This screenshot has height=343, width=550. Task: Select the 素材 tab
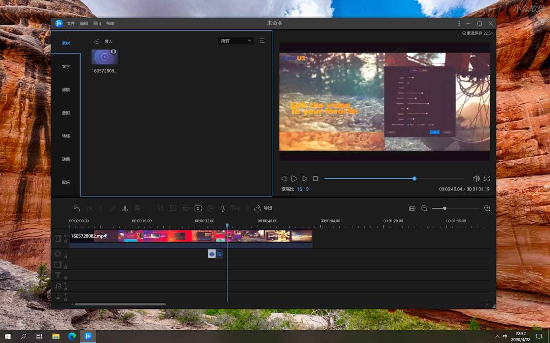click(x=66, y=43)
